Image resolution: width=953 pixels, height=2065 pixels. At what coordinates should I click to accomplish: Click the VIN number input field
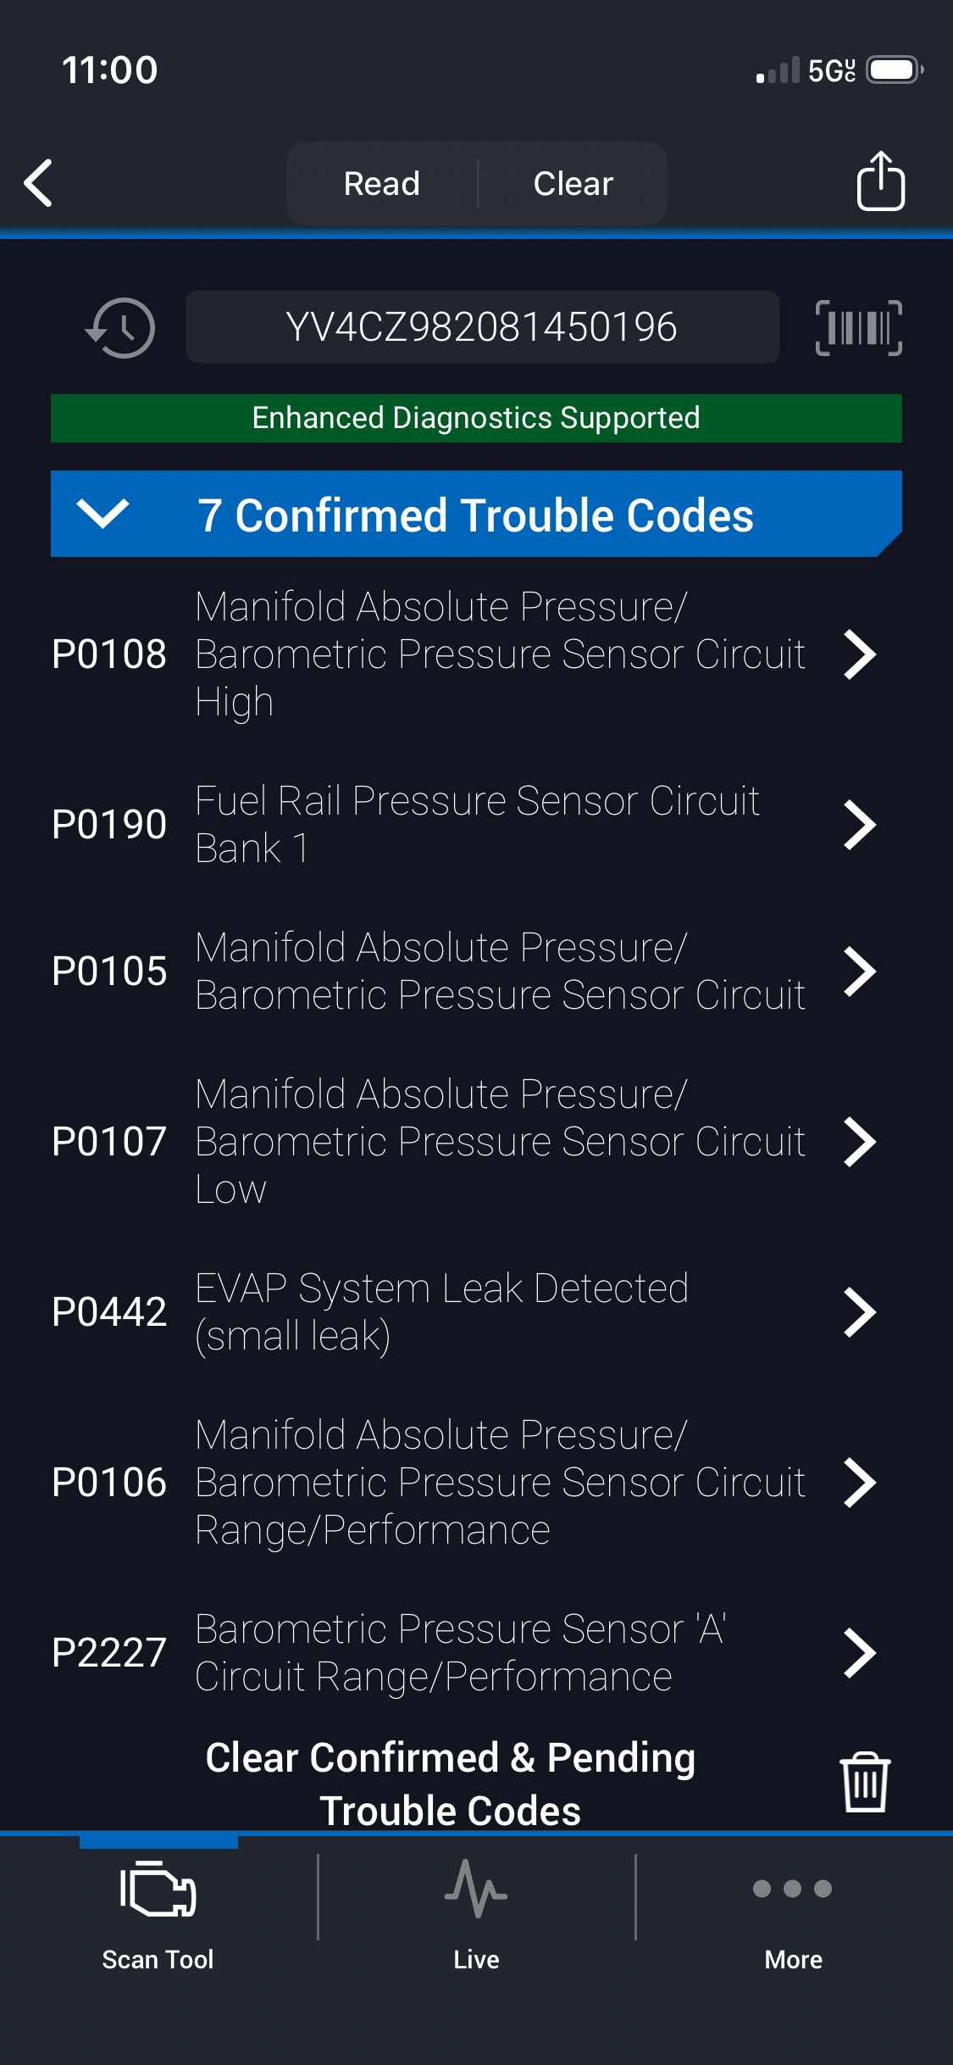click(x=482, y=327)
